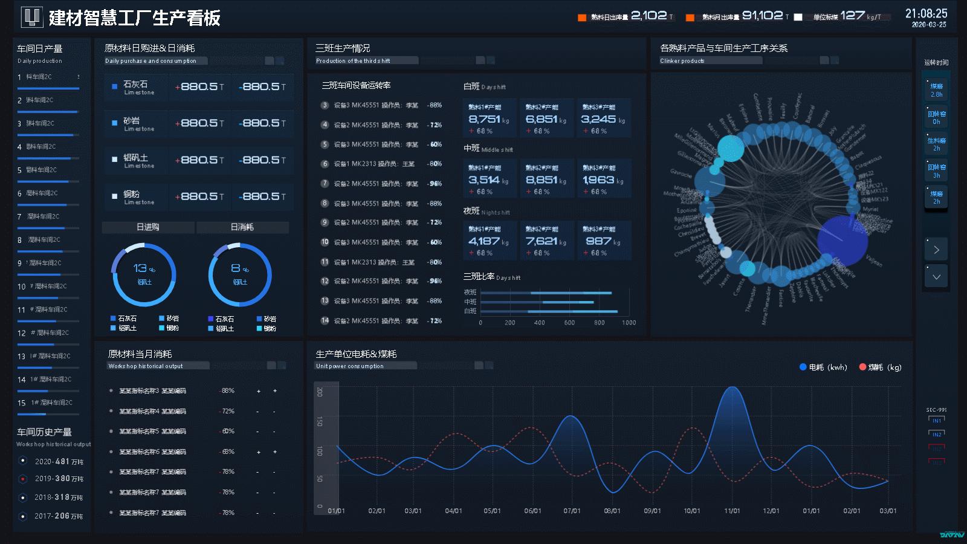Viewport: 967px width, 544px height.
Task: Switch to the 日进购 tab
Action: point(148,227)
